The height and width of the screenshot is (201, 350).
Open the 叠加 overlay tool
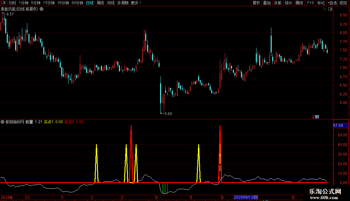[x=267, y=3]
